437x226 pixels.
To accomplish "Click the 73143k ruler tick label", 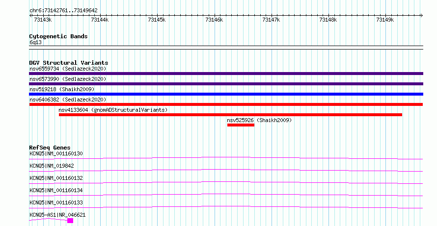I will 43,20.
